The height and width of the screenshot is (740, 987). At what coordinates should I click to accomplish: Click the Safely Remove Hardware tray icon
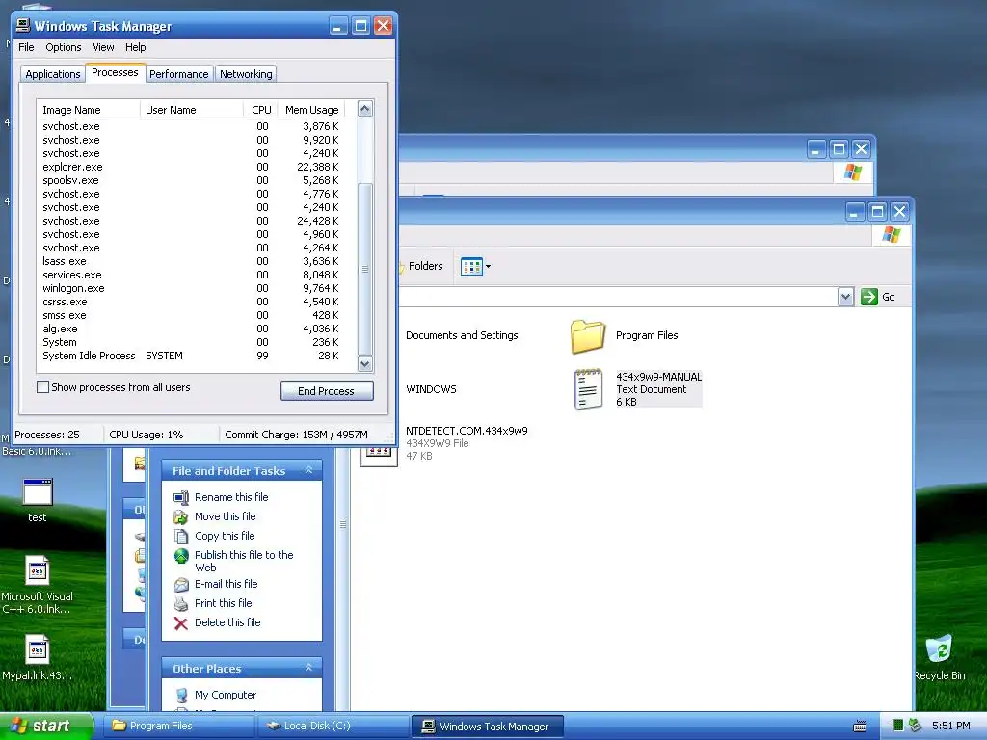[x=916, y=726]
